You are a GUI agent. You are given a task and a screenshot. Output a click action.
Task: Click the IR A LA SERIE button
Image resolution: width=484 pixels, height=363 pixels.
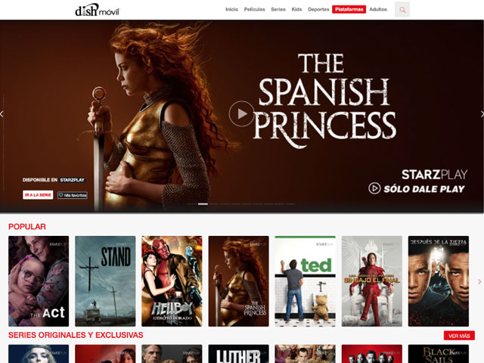point(38,195)
